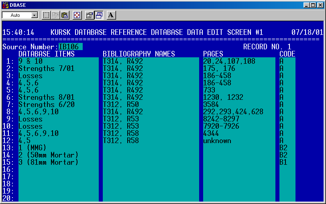Click the Auto font size combo box
Viewport: 326px width, 204px height.
tap(16, 15)
